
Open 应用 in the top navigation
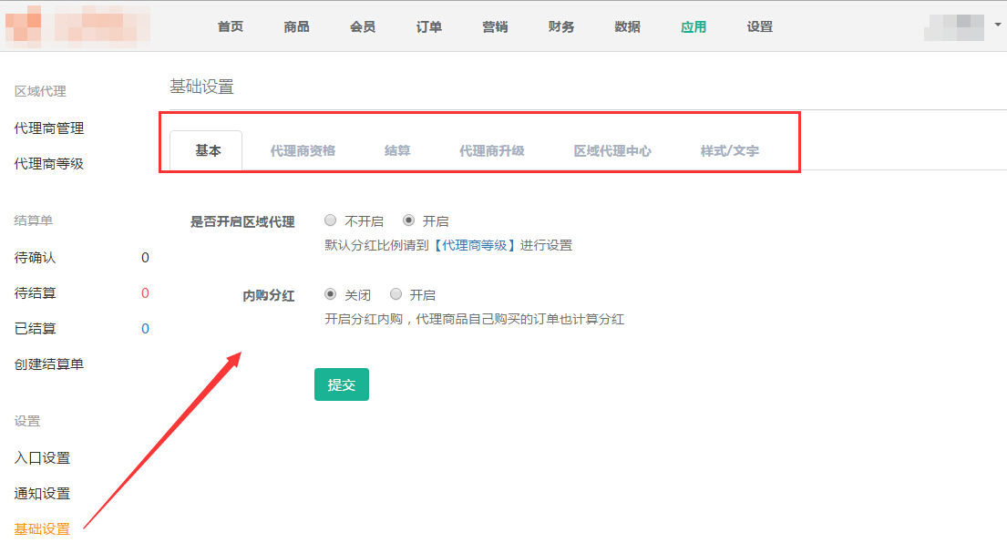(x=694, y=26)
